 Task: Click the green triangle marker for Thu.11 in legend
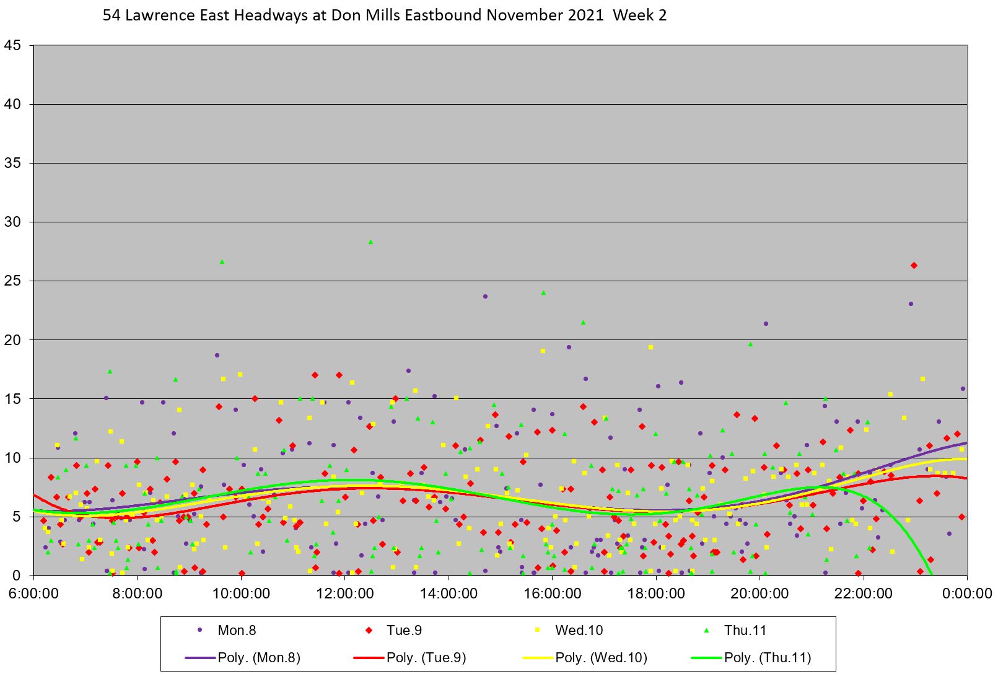point(706,631)
